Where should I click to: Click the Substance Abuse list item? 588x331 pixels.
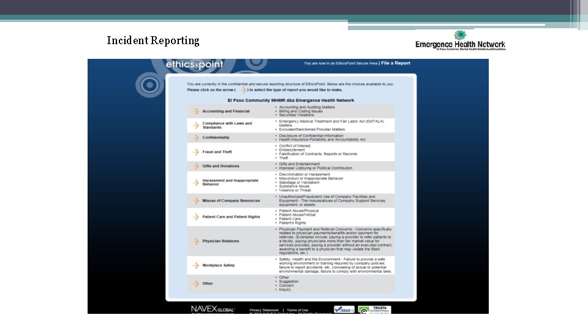coord(294,186)
